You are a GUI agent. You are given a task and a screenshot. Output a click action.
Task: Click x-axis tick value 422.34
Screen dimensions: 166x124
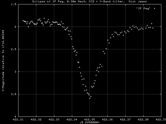coord(72,120)
